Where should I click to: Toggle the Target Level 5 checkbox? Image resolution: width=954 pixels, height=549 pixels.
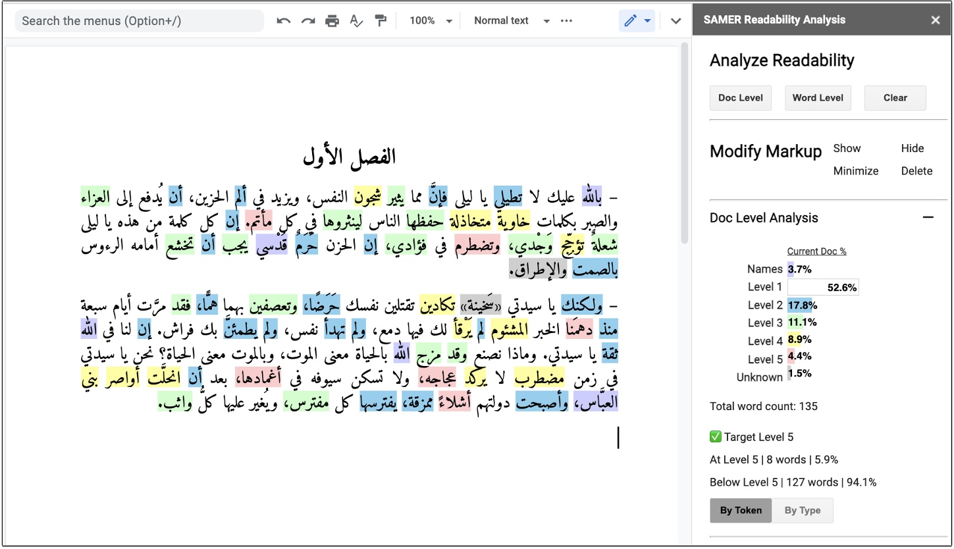[x=716, y=436]
